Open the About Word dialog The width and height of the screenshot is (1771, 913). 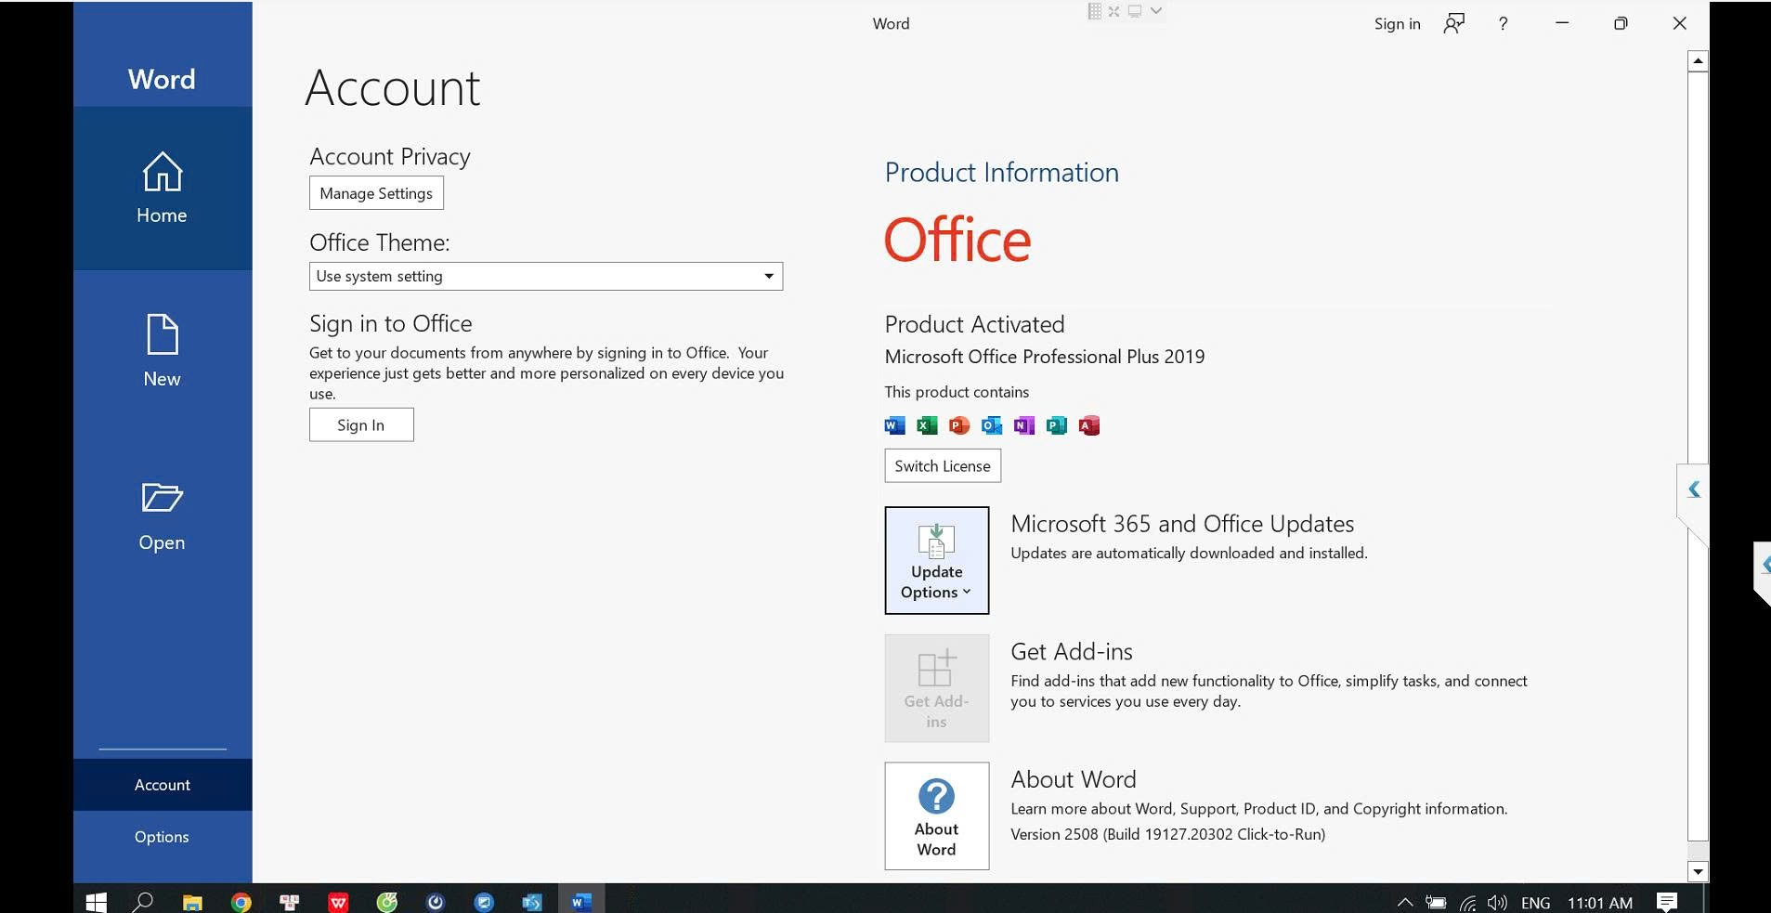click(937, 816)
